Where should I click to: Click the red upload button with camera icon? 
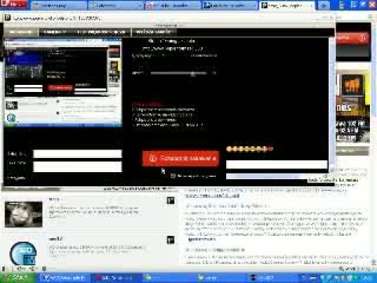click(181, 158)
